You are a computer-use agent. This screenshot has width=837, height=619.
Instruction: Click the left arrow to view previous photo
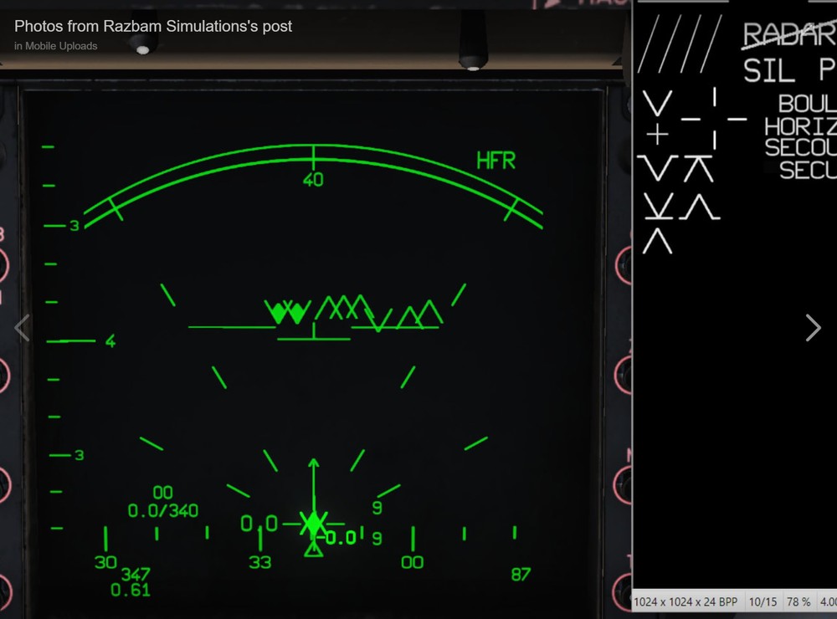(23, 328)
